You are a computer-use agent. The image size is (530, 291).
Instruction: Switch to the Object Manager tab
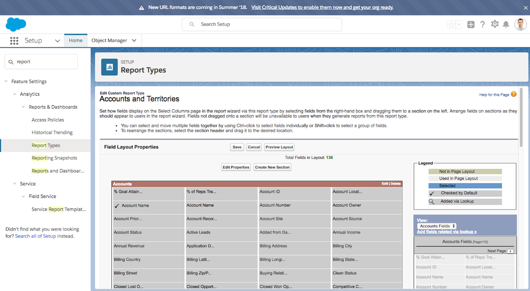pyautogui.click(x=109, y=40)
